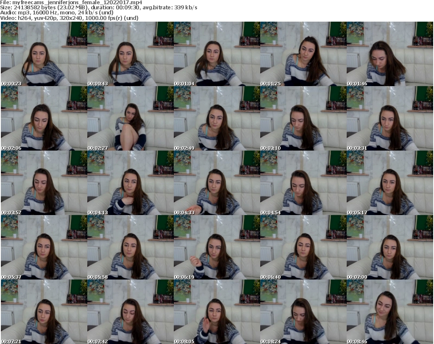Viewport: 434px width, 344px height.
Task: Pick the thumbnail marked 00:01:46
Action: point(390,54)
